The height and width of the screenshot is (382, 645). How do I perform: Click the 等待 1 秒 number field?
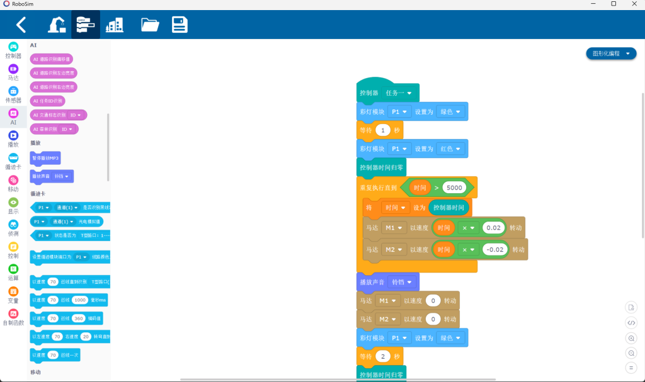click(x=383, y=130)
